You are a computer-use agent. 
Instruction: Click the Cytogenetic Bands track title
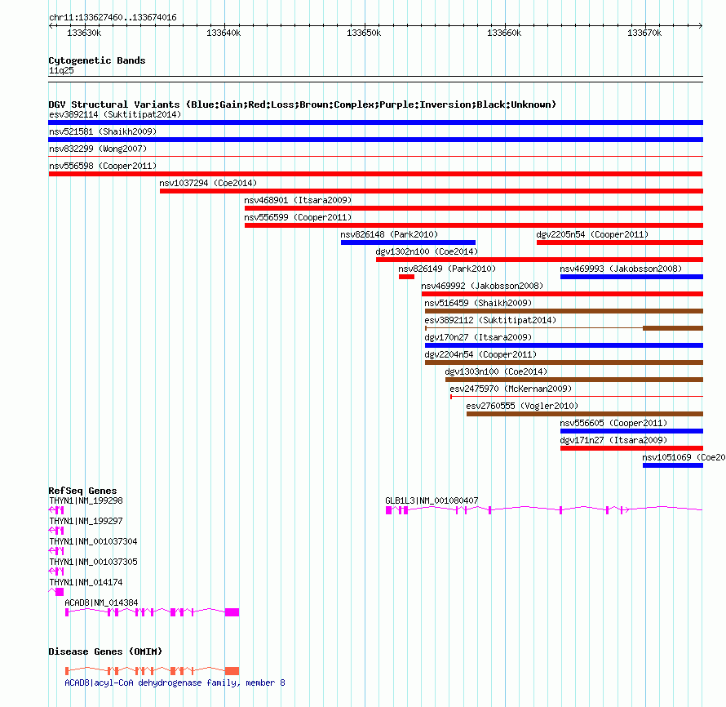pyautogui.click(x=97, y=60)
